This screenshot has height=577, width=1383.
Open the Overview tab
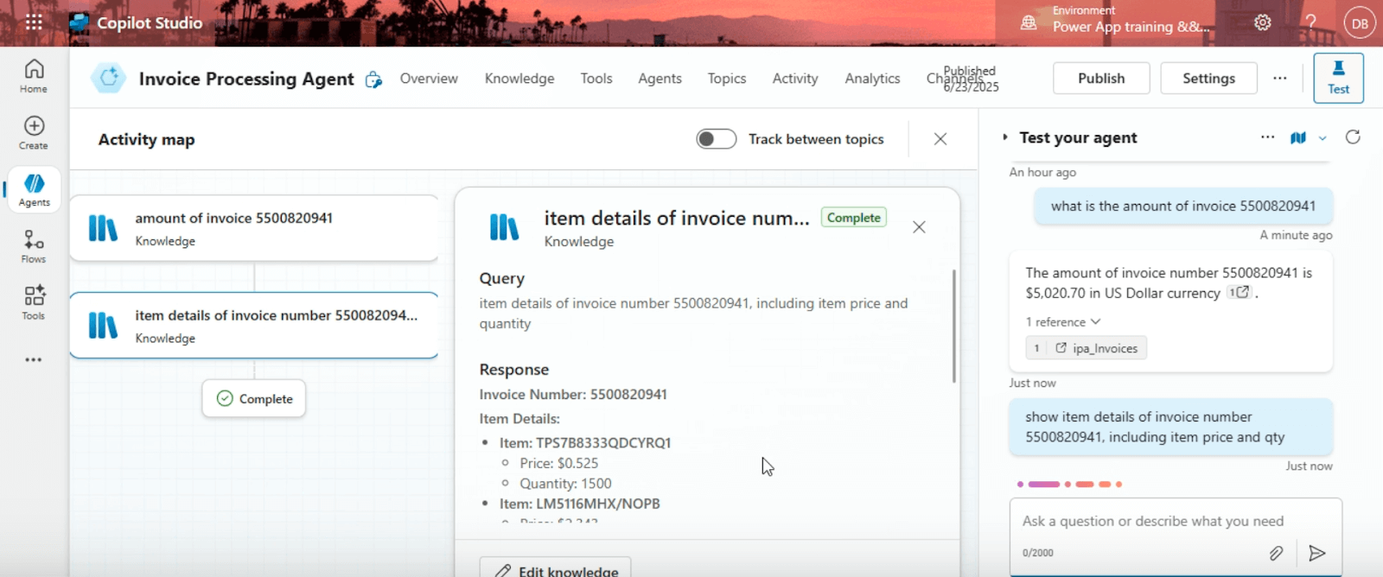tap(429, 79)
